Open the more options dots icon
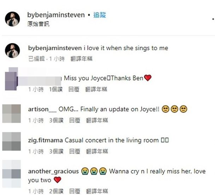Image resolution: width=215 pixels, height=195 pixels. coord(213,19)
